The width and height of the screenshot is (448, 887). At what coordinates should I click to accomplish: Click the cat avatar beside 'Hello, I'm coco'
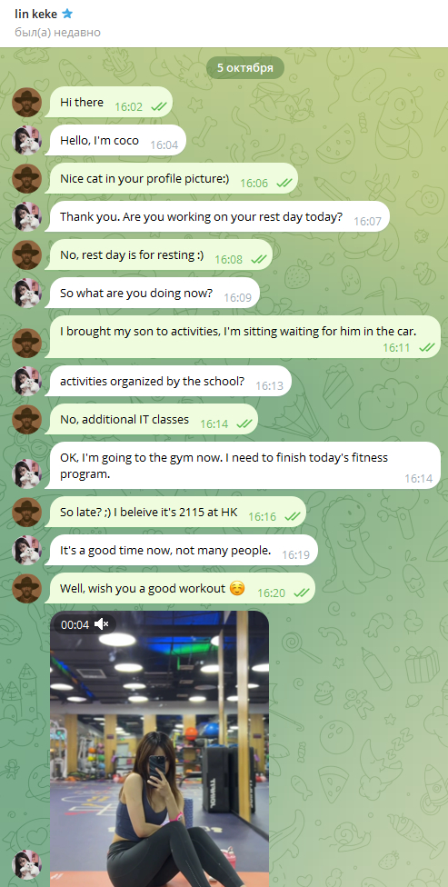click(27, 141)
